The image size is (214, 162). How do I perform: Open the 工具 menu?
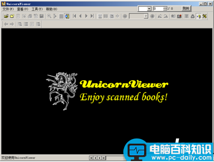(x=37, y=9)
